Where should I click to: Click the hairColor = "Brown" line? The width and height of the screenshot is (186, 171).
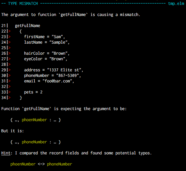tap(47, 53)
